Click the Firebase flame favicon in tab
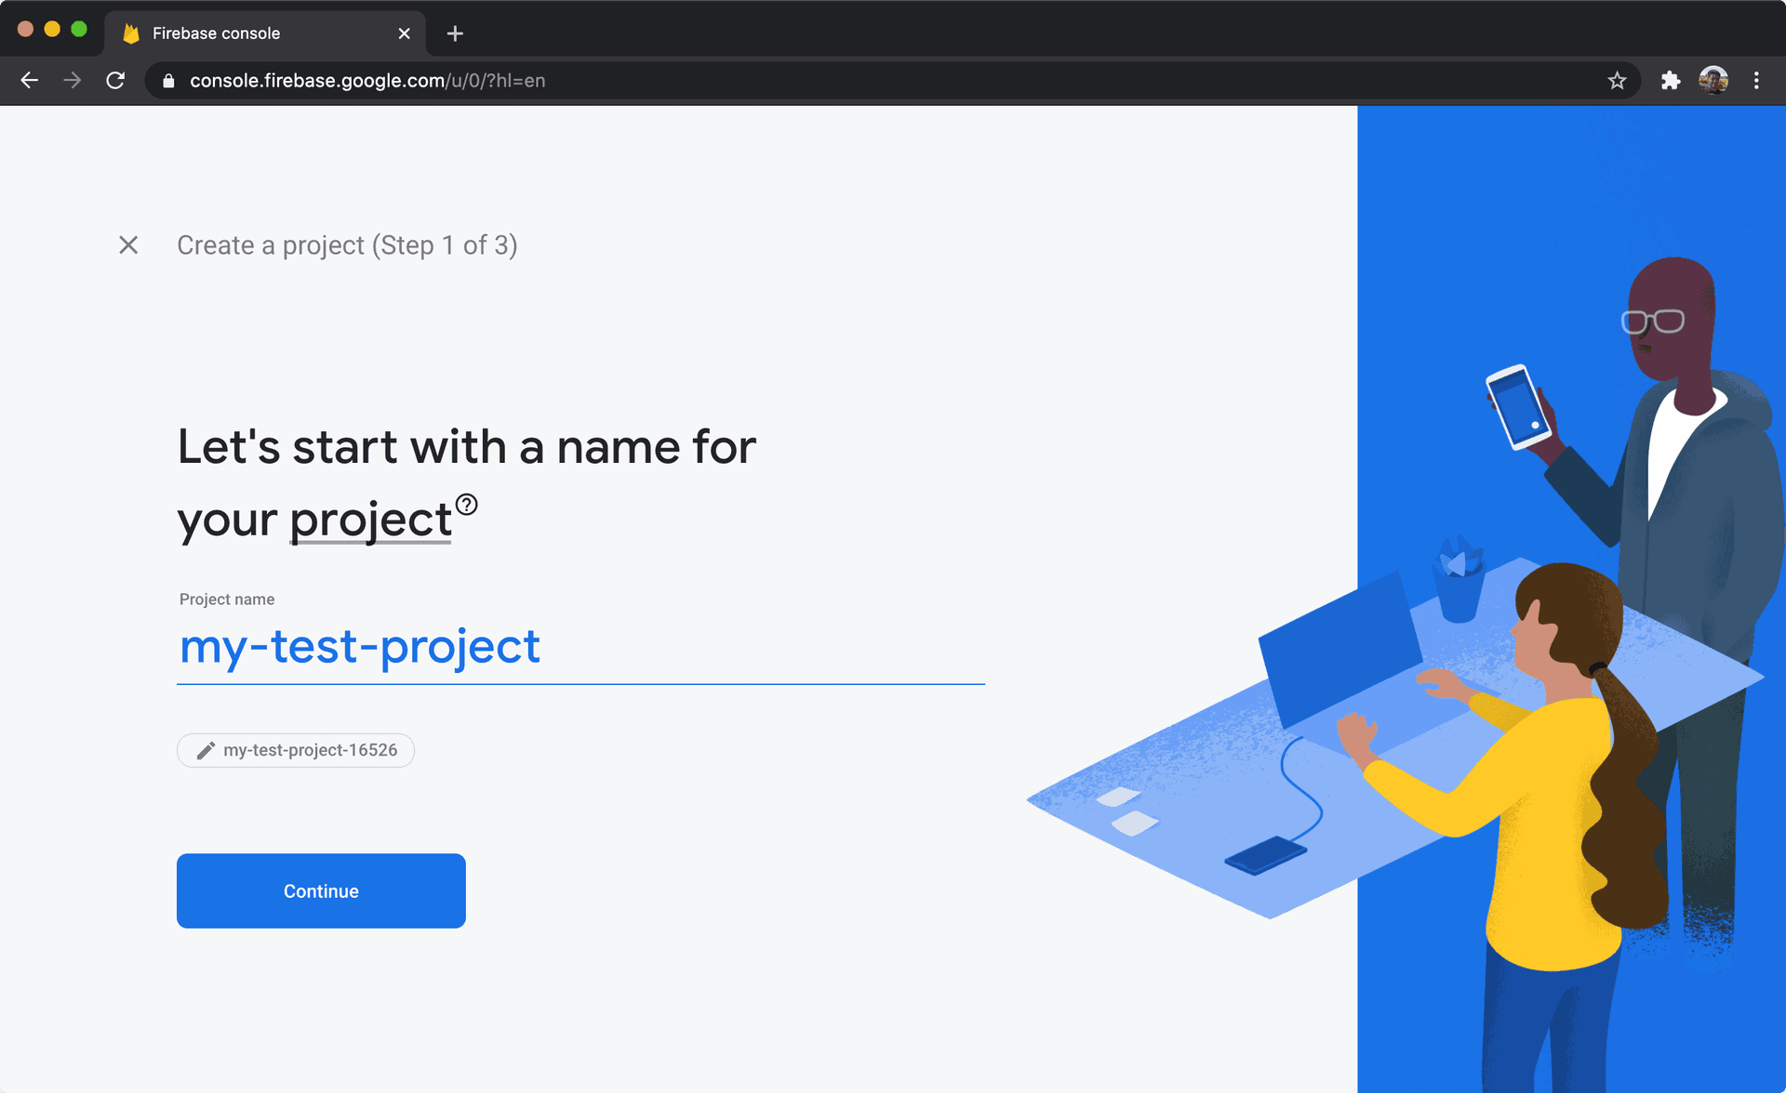1786x1093 pixels. pos(131,33)
